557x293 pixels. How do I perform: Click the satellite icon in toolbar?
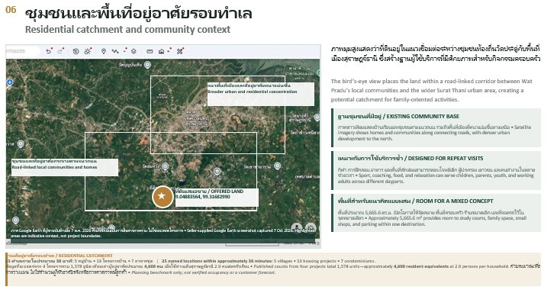[x=180, y=51]
